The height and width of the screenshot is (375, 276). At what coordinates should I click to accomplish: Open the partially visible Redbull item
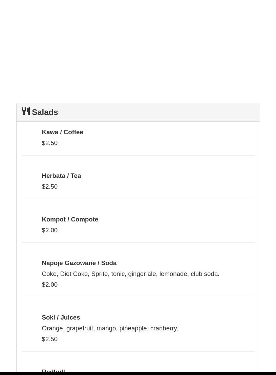click(53, 371)
